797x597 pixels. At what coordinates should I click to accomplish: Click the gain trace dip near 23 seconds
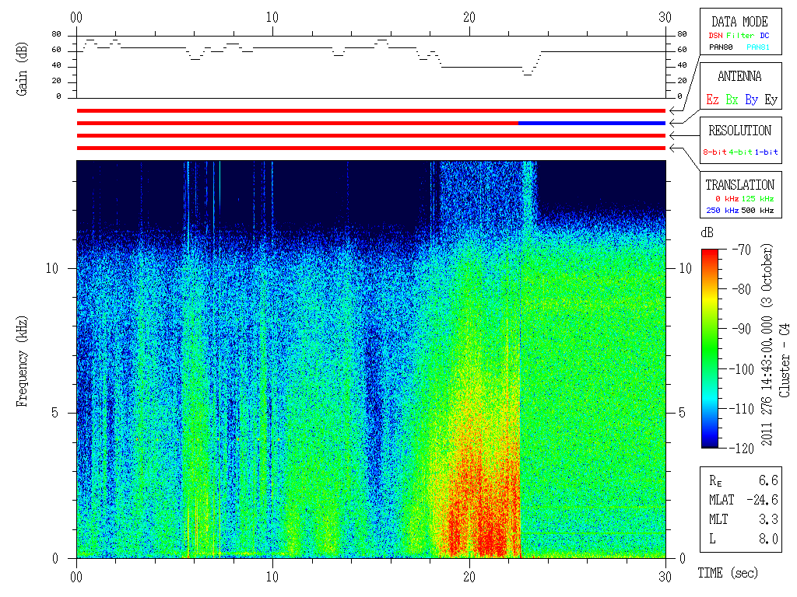pyautogui.click(x=528, y=74)
